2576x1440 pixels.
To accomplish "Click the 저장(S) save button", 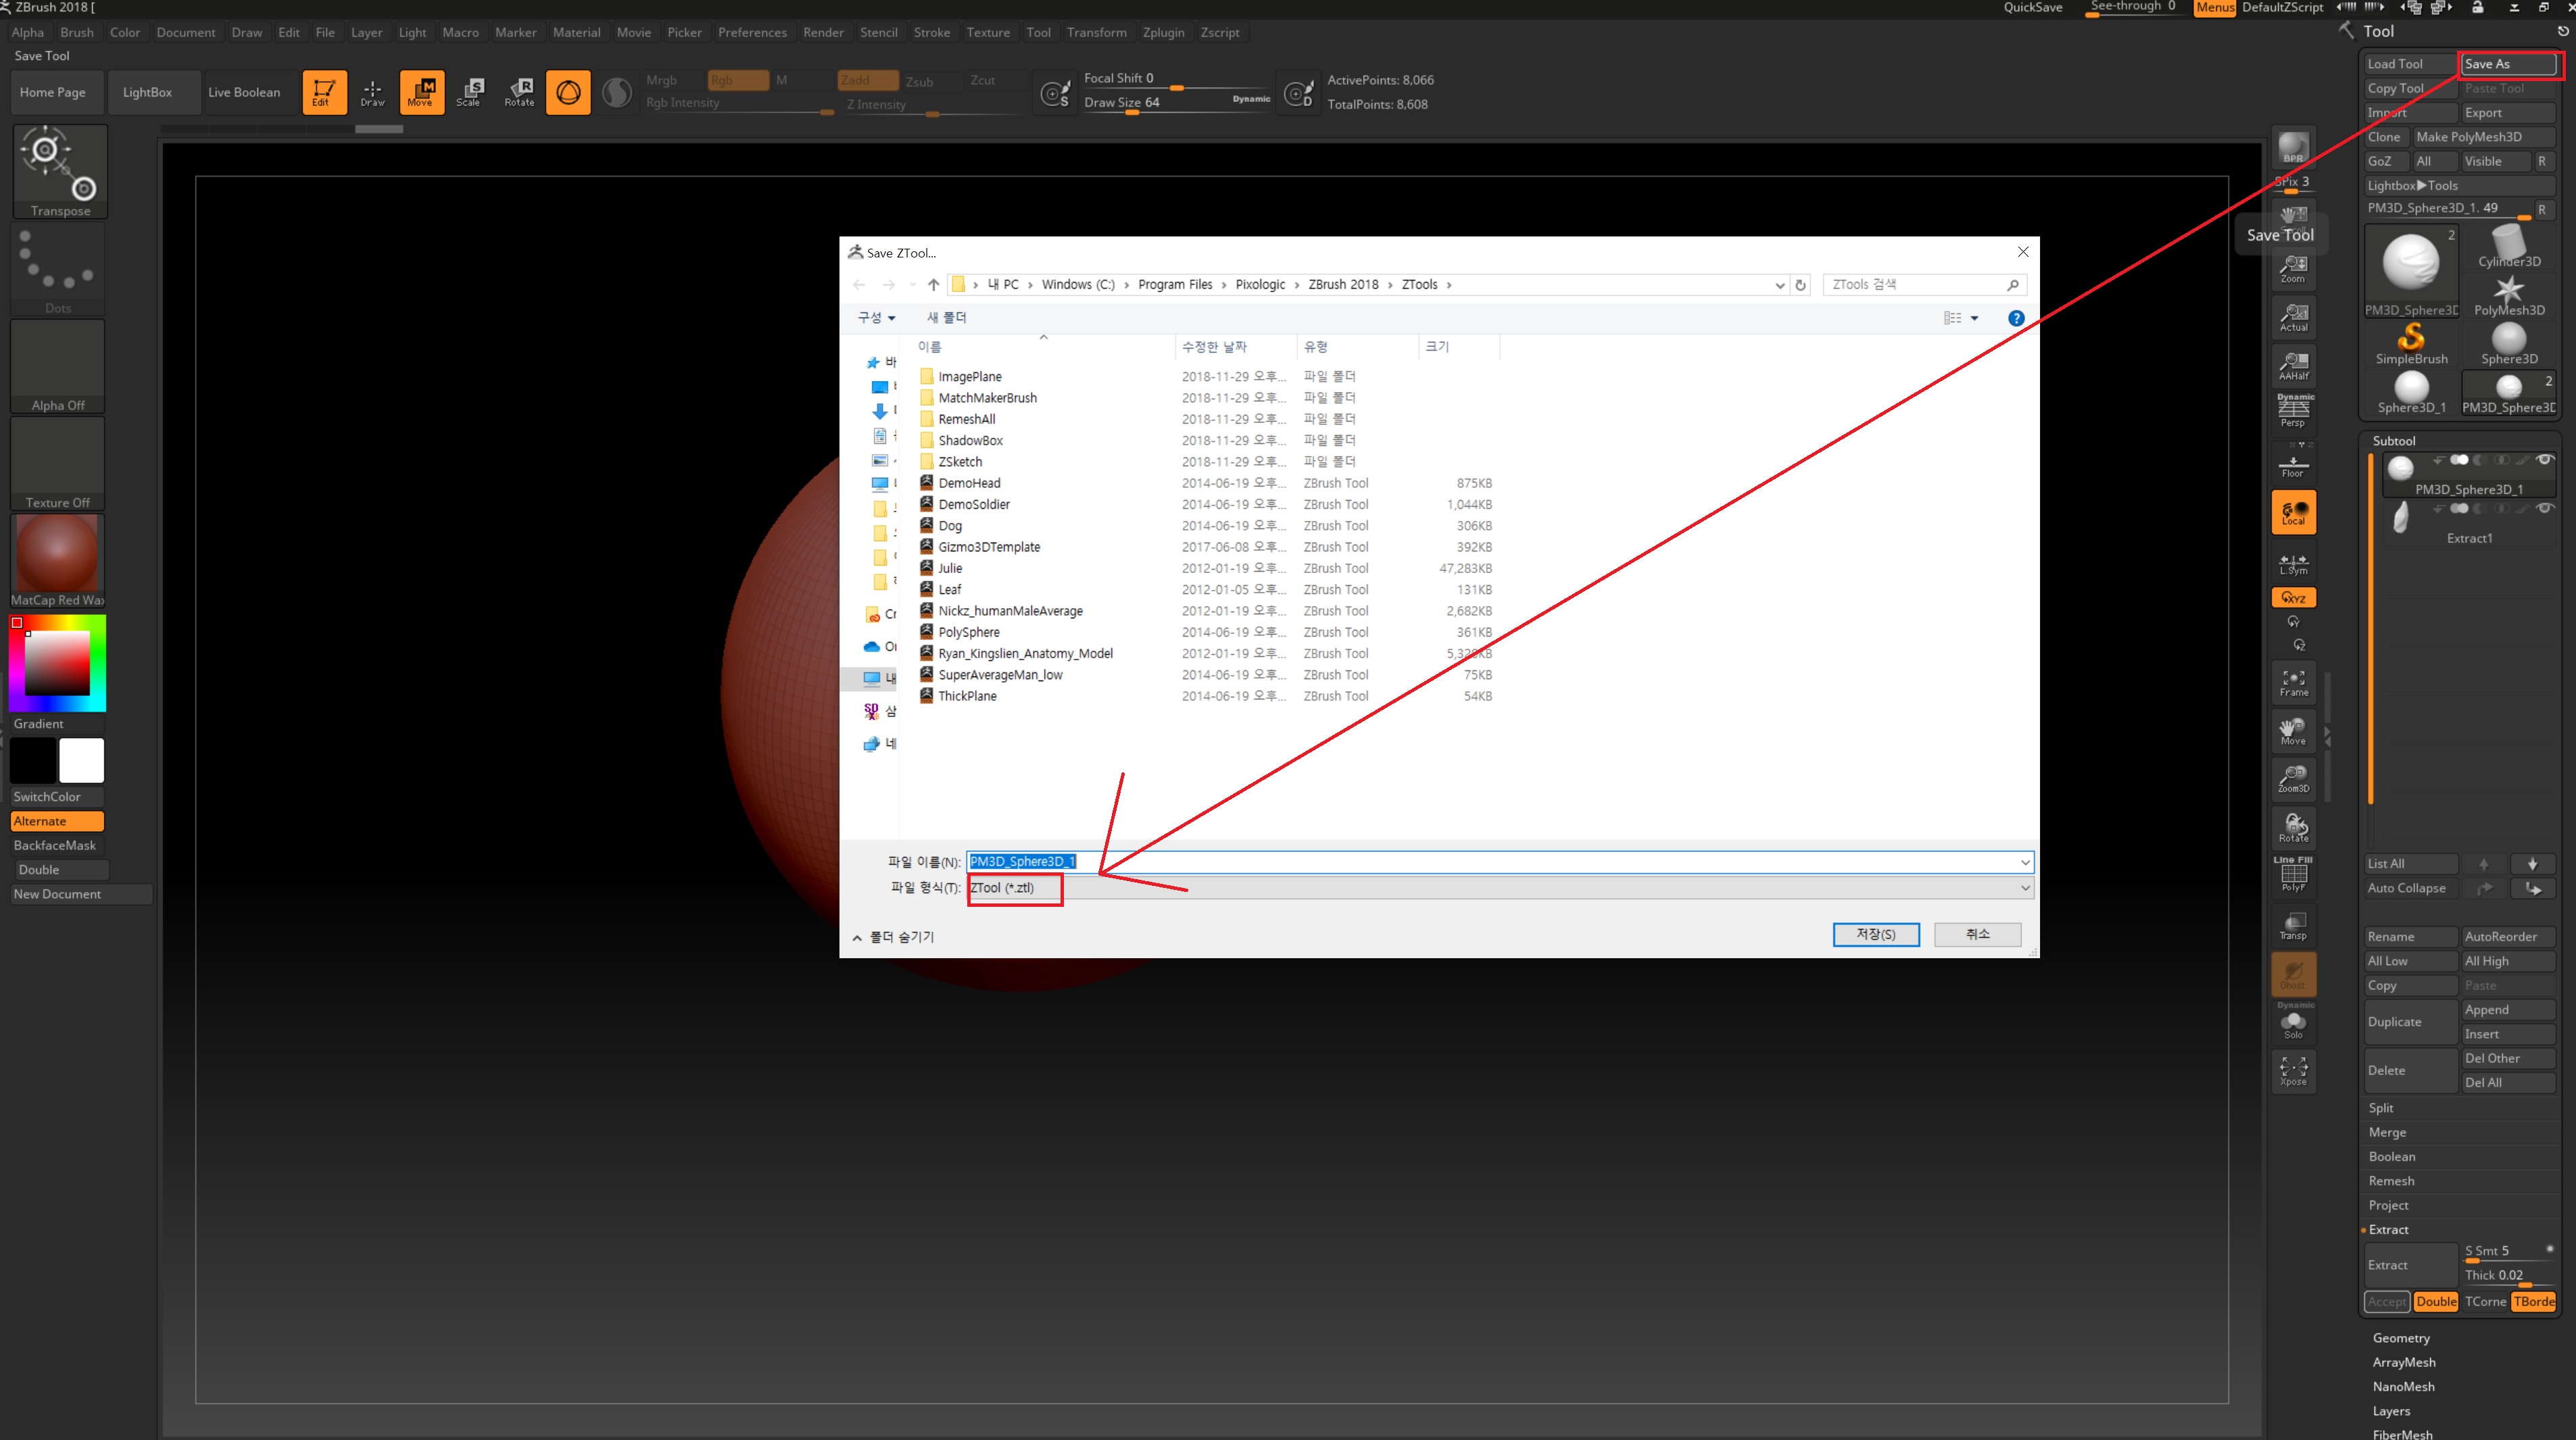I will point(1875,934).
